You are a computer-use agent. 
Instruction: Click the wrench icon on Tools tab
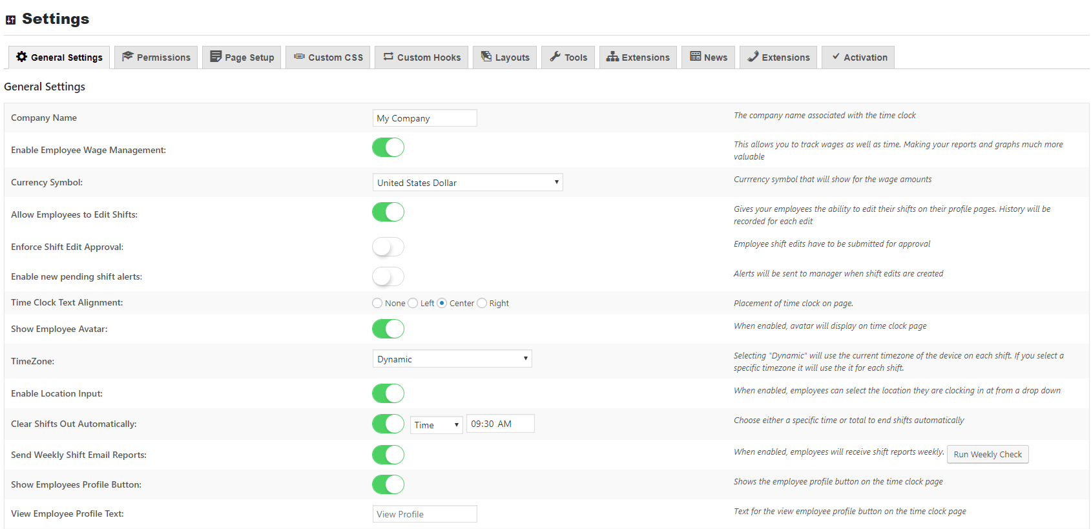coord(555,57)
